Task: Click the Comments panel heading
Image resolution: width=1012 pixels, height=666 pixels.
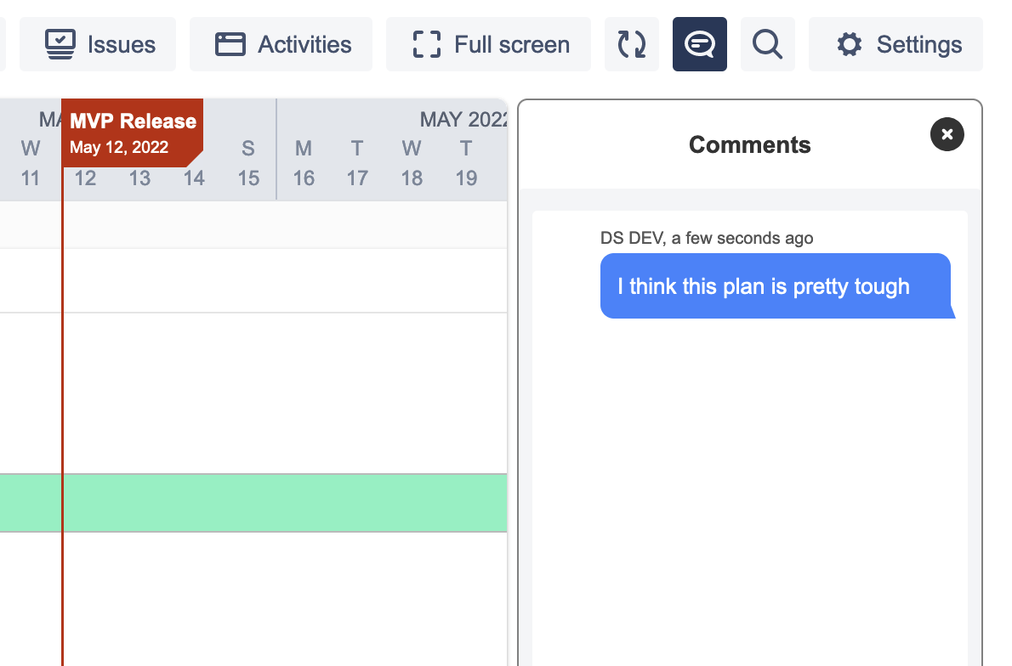Action: click(x=749, y=145)
